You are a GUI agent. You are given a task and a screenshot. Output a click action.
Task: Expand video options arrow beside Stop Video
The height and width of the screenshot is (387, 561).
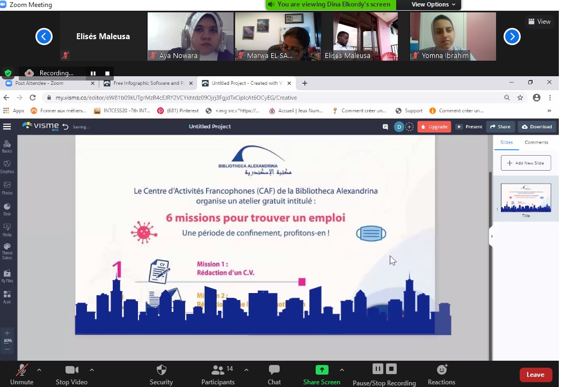pos(92,370)
